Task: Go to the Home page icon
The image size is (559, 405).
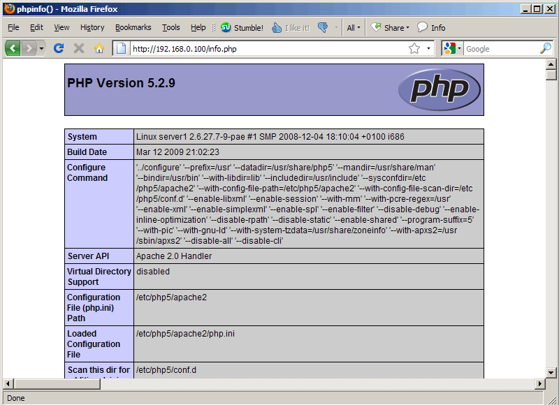Action: tap(99, 48)
